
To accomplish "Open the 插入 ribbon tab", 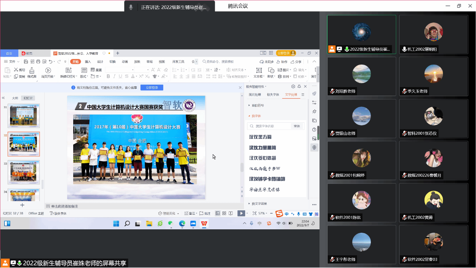I will pos(88,62).
